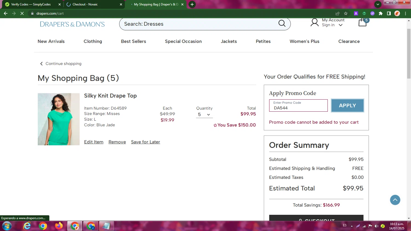
Task: Click Edit Item link
Action: (94, 142)
